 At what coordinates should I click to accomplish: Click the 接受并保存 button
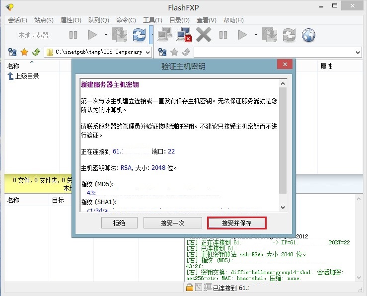tap(237, 223)
